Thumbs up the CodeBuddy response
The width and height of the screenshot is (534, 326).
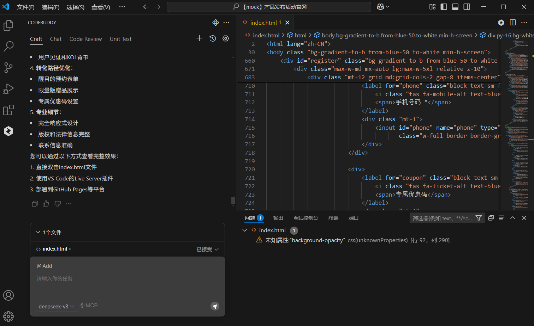(46, 204)
